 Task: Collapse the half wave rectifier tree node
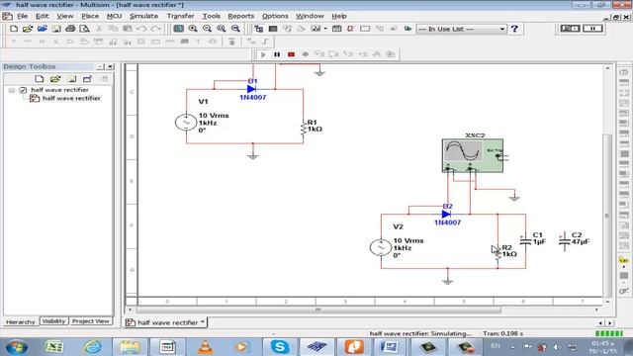coord(12,90)
